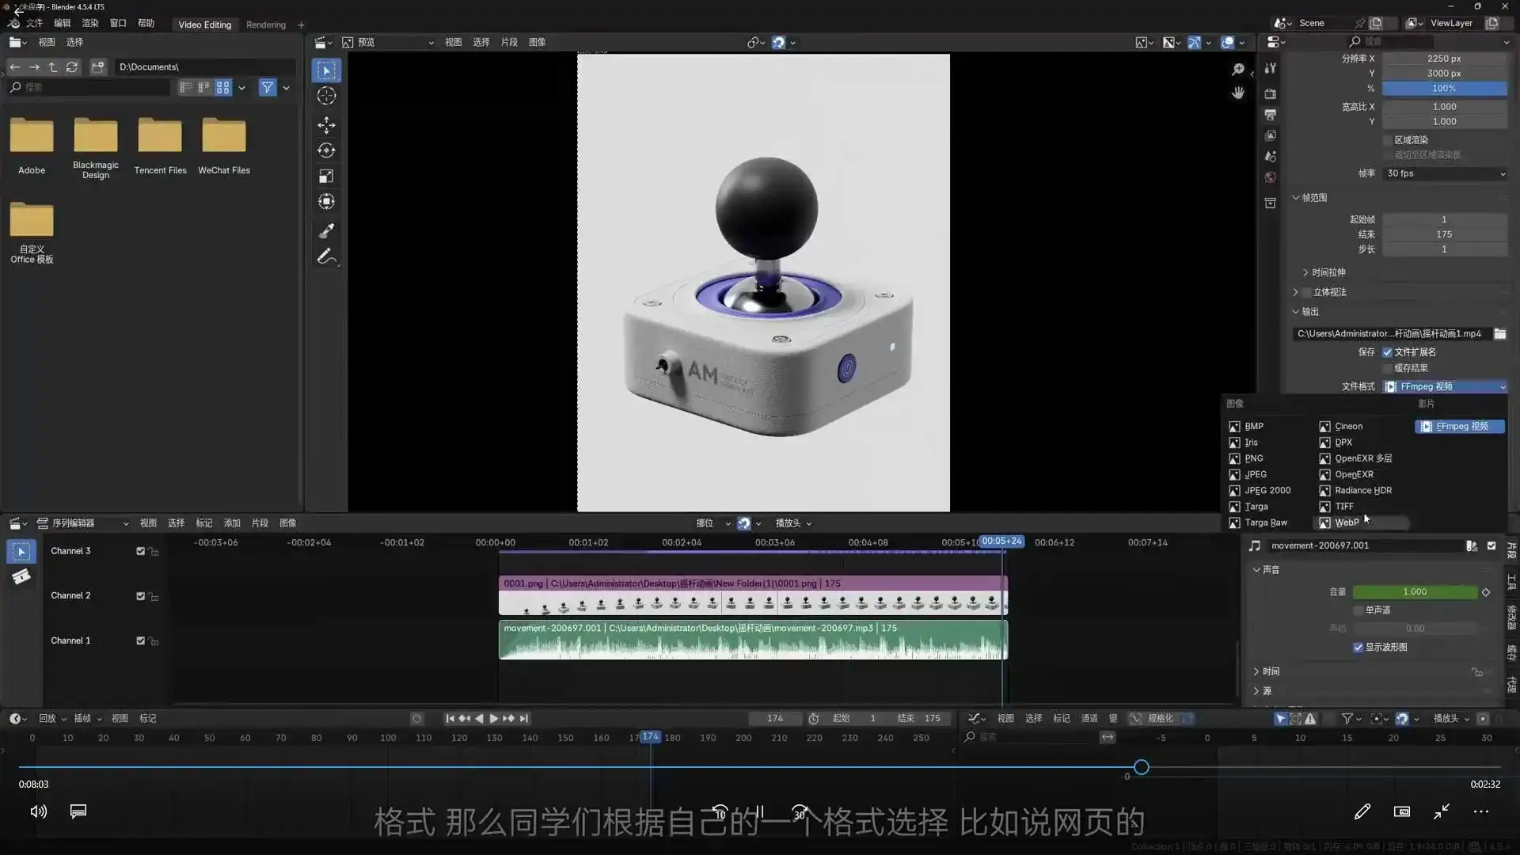The width and height of the screenshot is (1520, 855).
Task: Select the Sample color eyedropper tool
Action: click(x=326, y=230)
